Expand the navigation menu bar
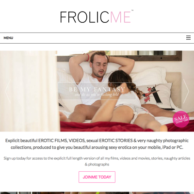The height and width of the screenshot is (194, 194). coord(97,38)
